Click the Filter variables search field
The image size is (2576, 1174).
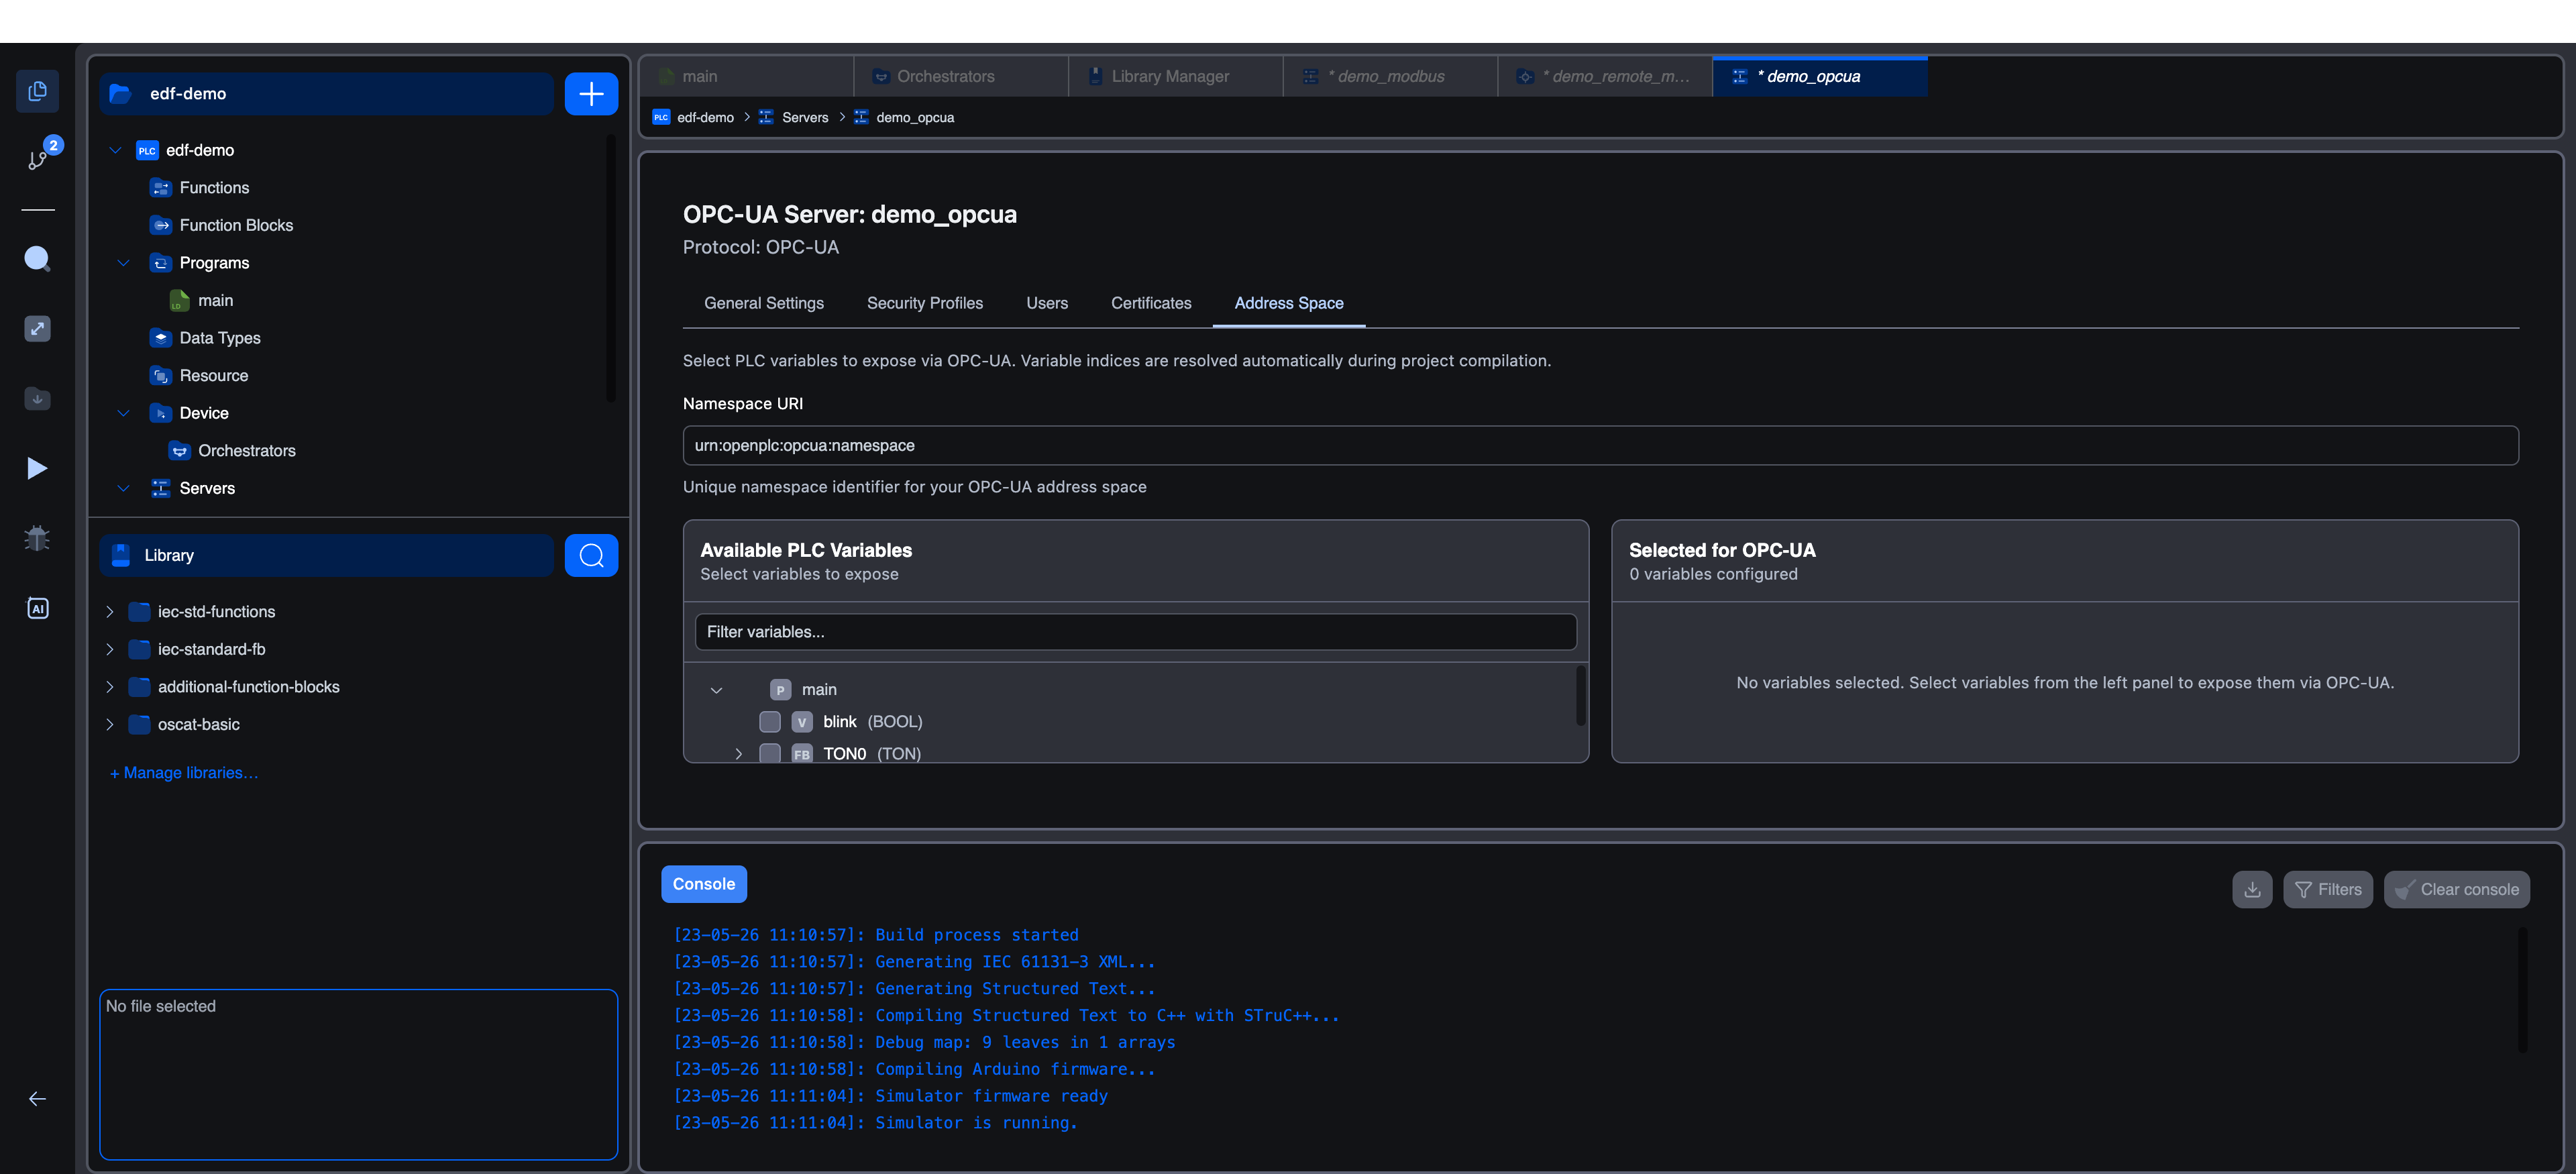coord(1135,632)
